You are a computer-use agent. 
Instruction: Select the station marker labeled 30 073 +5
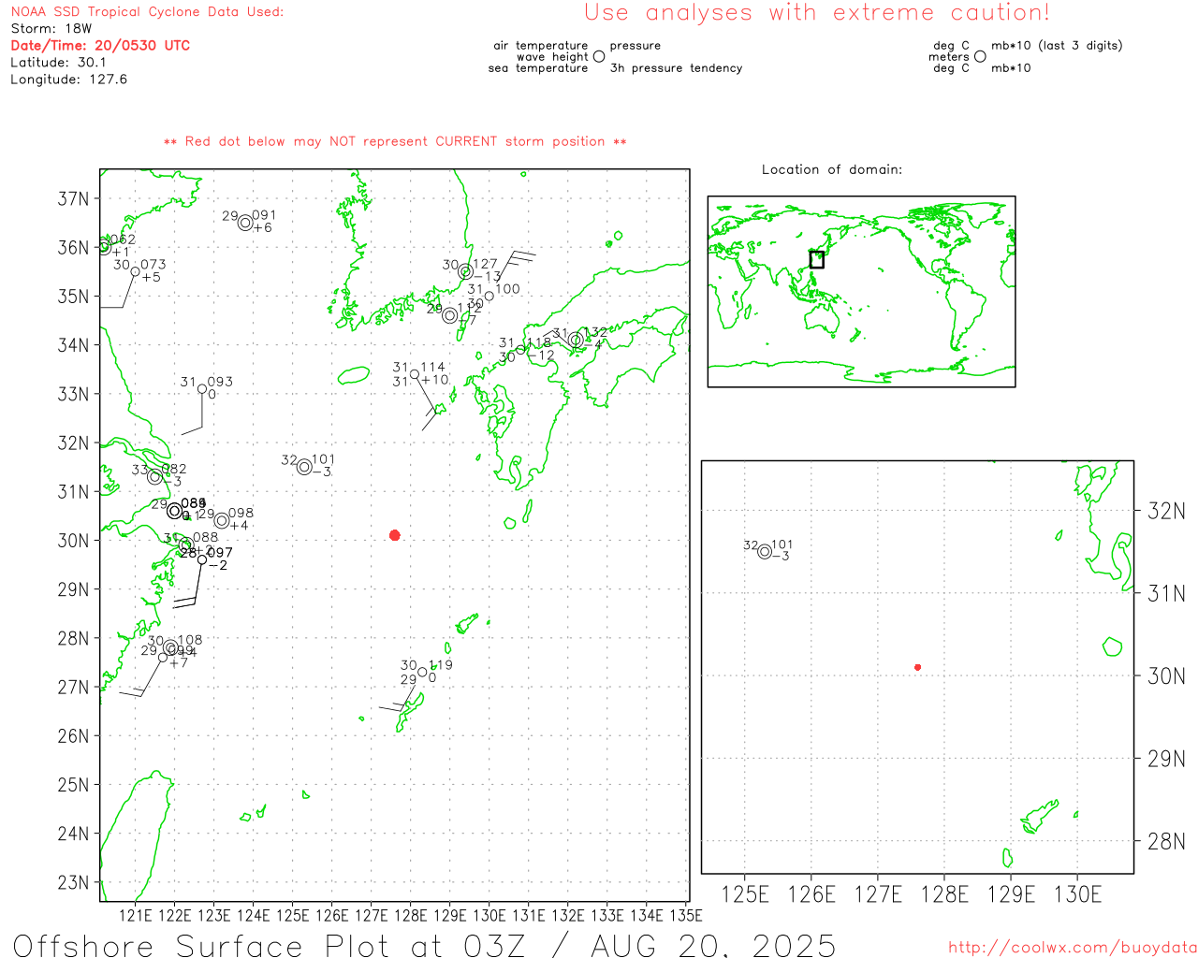[x=136, y=272]
